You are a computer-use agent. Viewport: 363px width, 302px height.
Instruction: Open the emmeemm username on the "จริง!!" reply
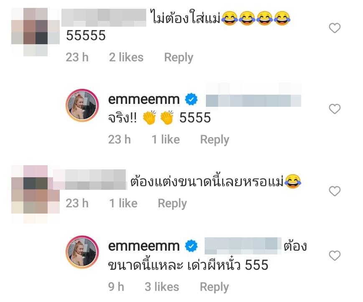tap(144, 99)
